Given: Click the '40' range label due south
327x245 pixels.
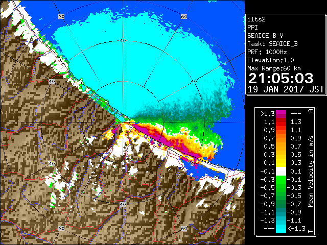Looking at the screenshot, I should tap(123, 204).
